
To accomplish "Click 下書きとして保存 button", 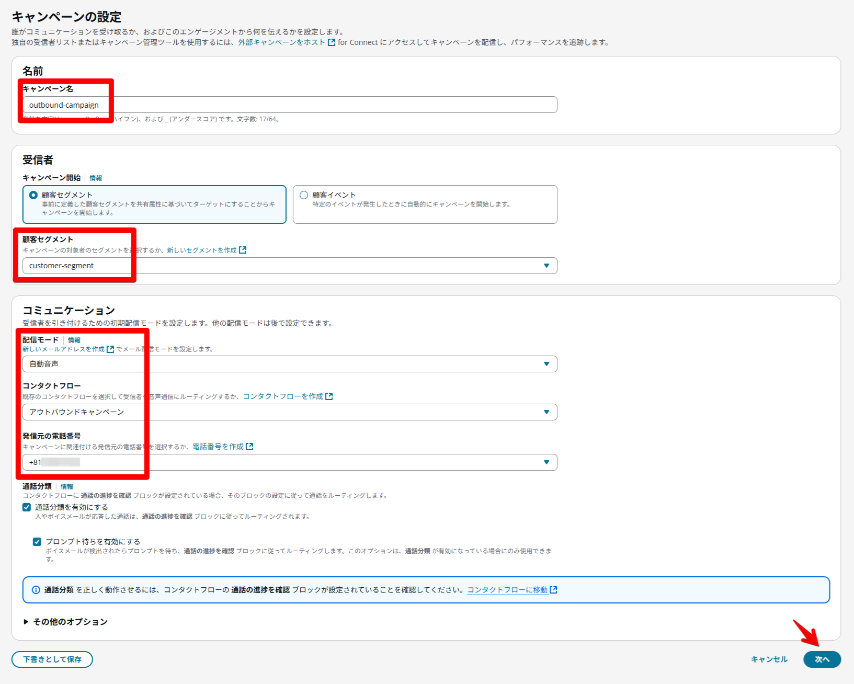I will pyautogui.click(x=52, y=659).
